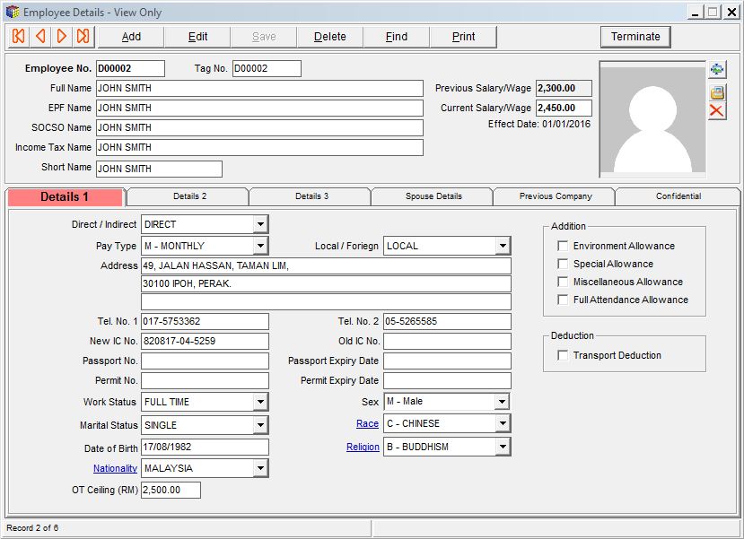Click the OT Ceiling (RM) field

pyautogui.click(x=171, y=490)
